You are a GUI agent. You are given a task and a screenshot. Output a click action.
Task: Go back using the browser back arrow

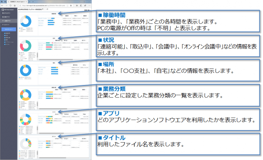pyautogui.click(x=2, y=6)
